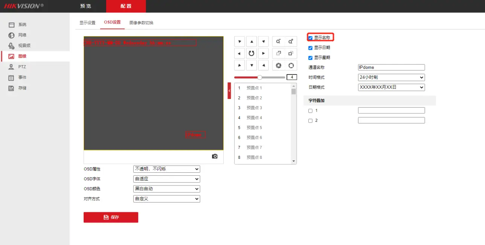This screenshot has width=485, height=245.
Task: Take a snapshot with the camera icon
Action: [x=215, y=156]
